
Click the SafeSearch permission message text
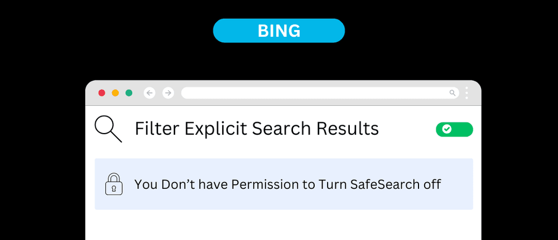tap(287, 184)
